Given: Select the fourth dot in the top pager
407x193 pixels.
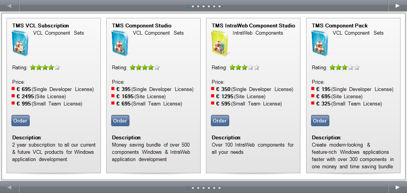Looking at the screenshot, I should pos(203,6).
